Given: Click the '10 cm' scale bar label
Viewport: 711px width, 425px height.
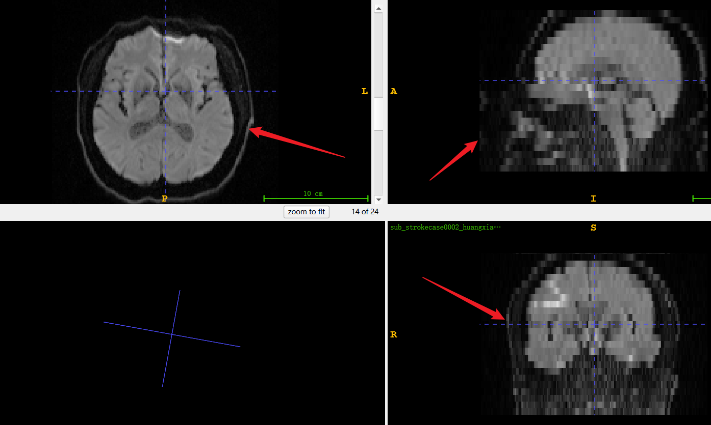Looking at the screenshot, I should tap(313, 194).
